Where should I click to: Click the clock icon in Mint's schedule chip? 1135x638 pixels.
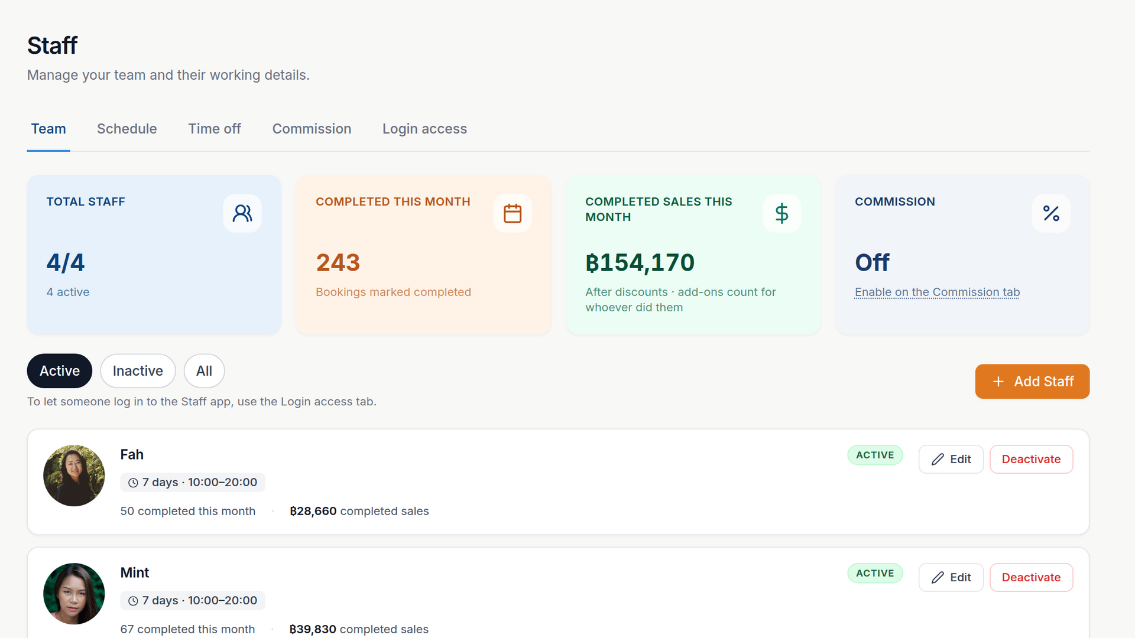pos(134,601)
